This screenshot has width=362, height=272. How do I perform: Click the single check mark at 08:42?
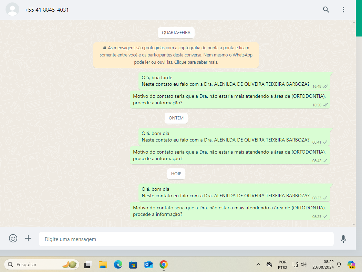[x=325, y=160]
